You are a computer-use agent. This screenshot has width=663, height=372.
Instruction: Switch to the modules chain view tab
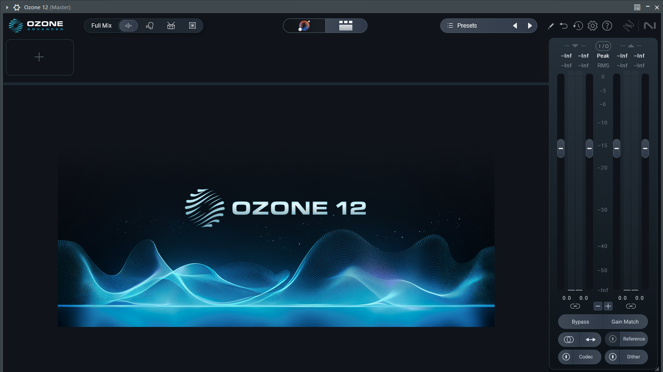click(x=347, y=25)
